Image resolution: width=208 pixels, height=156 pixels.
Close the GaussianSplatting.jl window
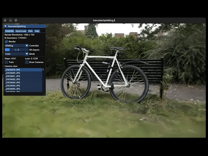pyautogui.click(x=5, y=20)
